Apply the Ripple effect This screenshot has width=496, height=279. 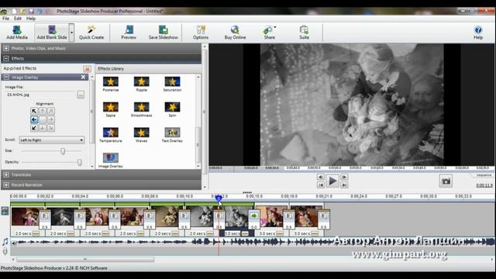(141, 84)
